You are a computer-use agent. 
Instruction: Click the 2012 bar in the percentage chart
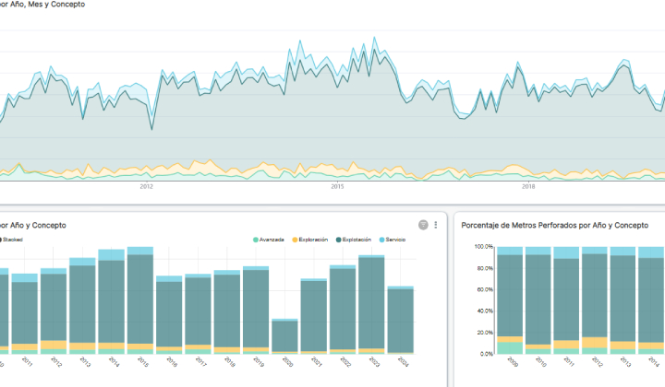pyautogui.click(x=595, y=300)
